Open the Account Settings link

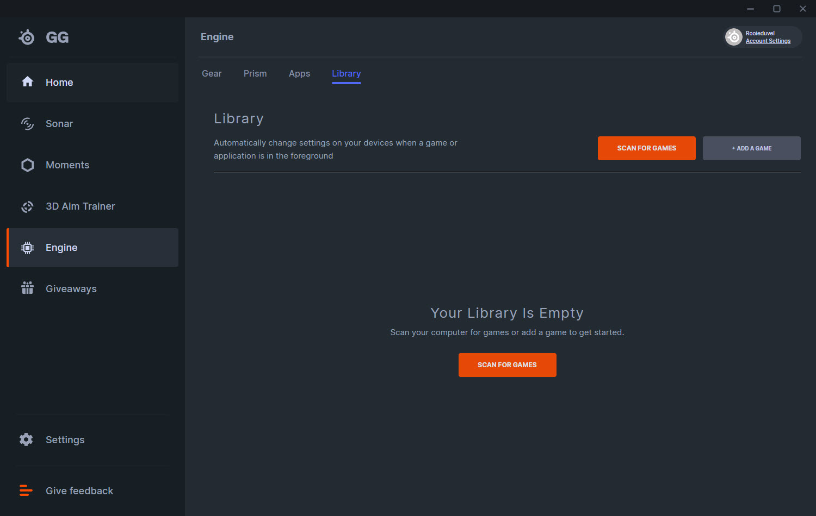(x=768, y=41)
